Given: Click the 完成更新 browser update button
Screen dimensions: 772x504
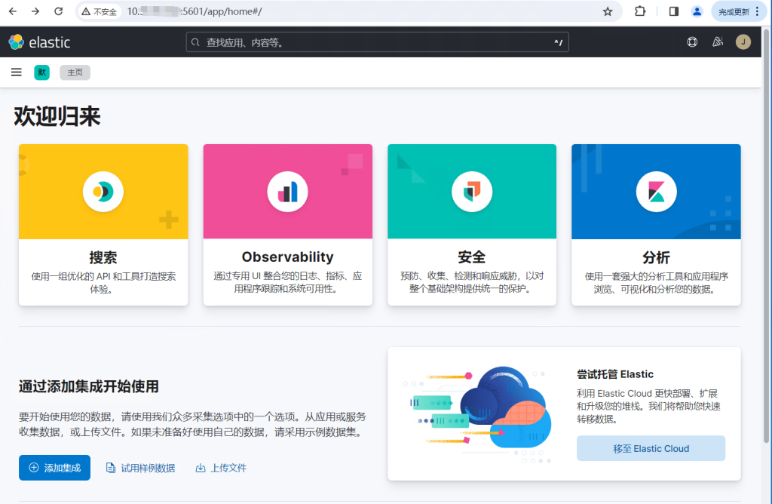Looking at the screenshot, I should 739,11.
